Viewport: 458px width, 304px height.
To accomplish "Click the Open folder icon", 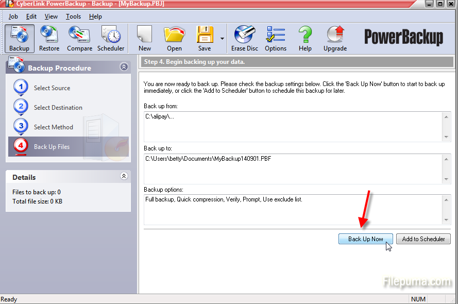I will click(x=174, y=38).
